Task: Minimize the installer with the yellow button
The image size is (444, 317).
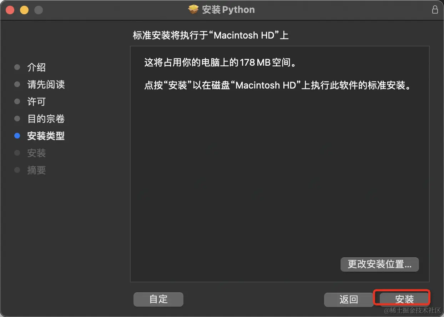Action: [x=24, y=10]
